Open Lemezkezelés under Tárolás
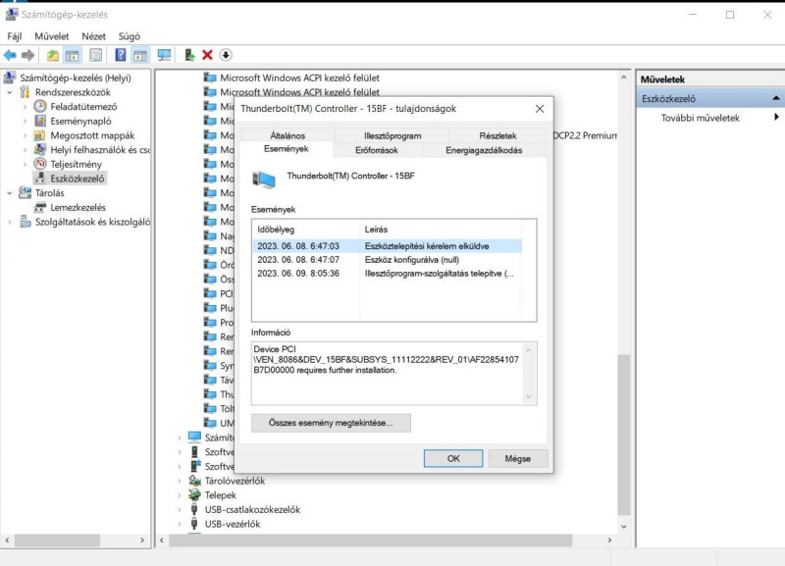 (78, 208)
